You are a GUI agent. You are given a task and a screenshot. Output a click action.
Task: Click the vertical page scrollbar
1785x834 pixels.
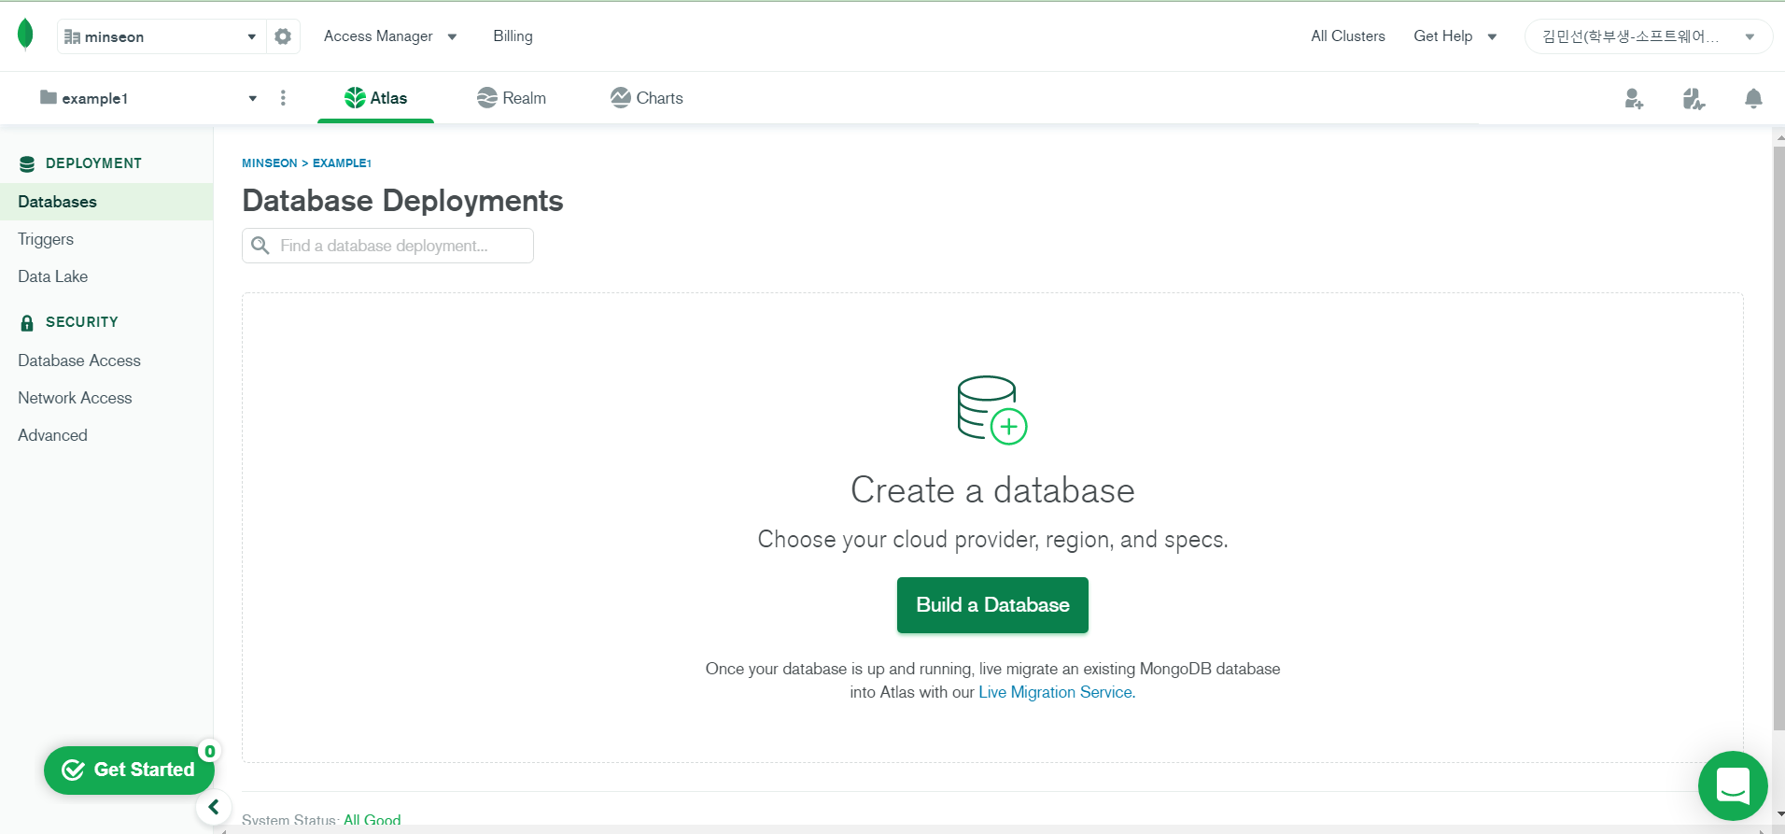pyautogui.click(x=1778, y=439)
